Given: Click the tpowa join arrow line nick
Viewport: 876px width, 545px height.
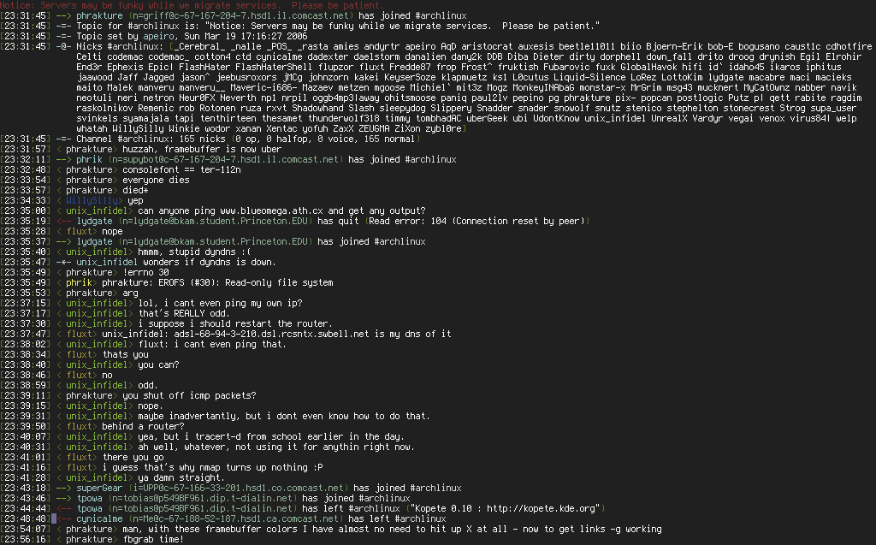Looking at the screenshot, I should coord(89,499).
